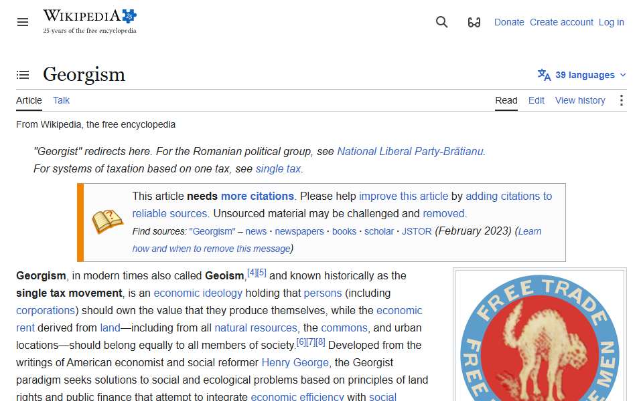Open the corporations link
Image resolution: width=643 pixels, height=401 pixels.
point(46,310)
